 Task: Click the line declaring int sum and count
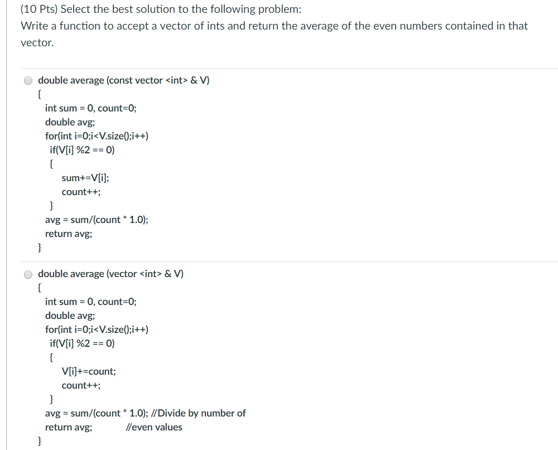tap(92, 108)
